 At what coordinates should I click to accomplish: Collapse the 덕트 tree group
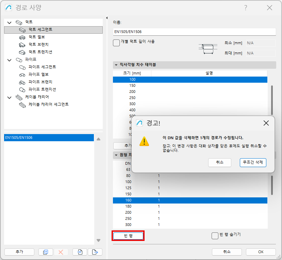tap(9, 22)
